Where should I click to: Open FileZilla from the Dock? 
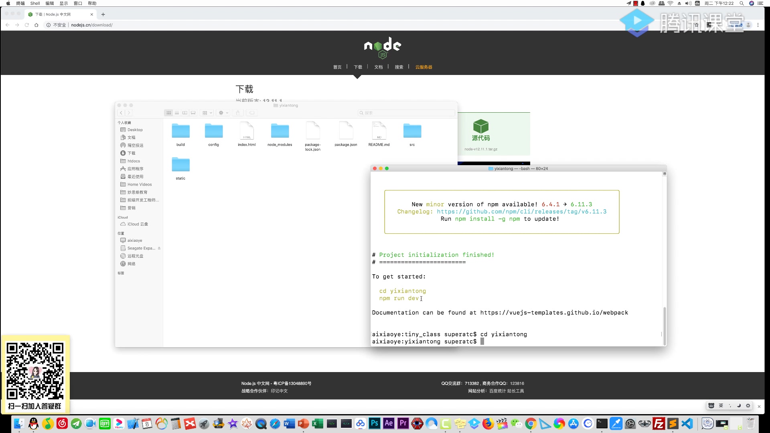(x=659, y=423)
